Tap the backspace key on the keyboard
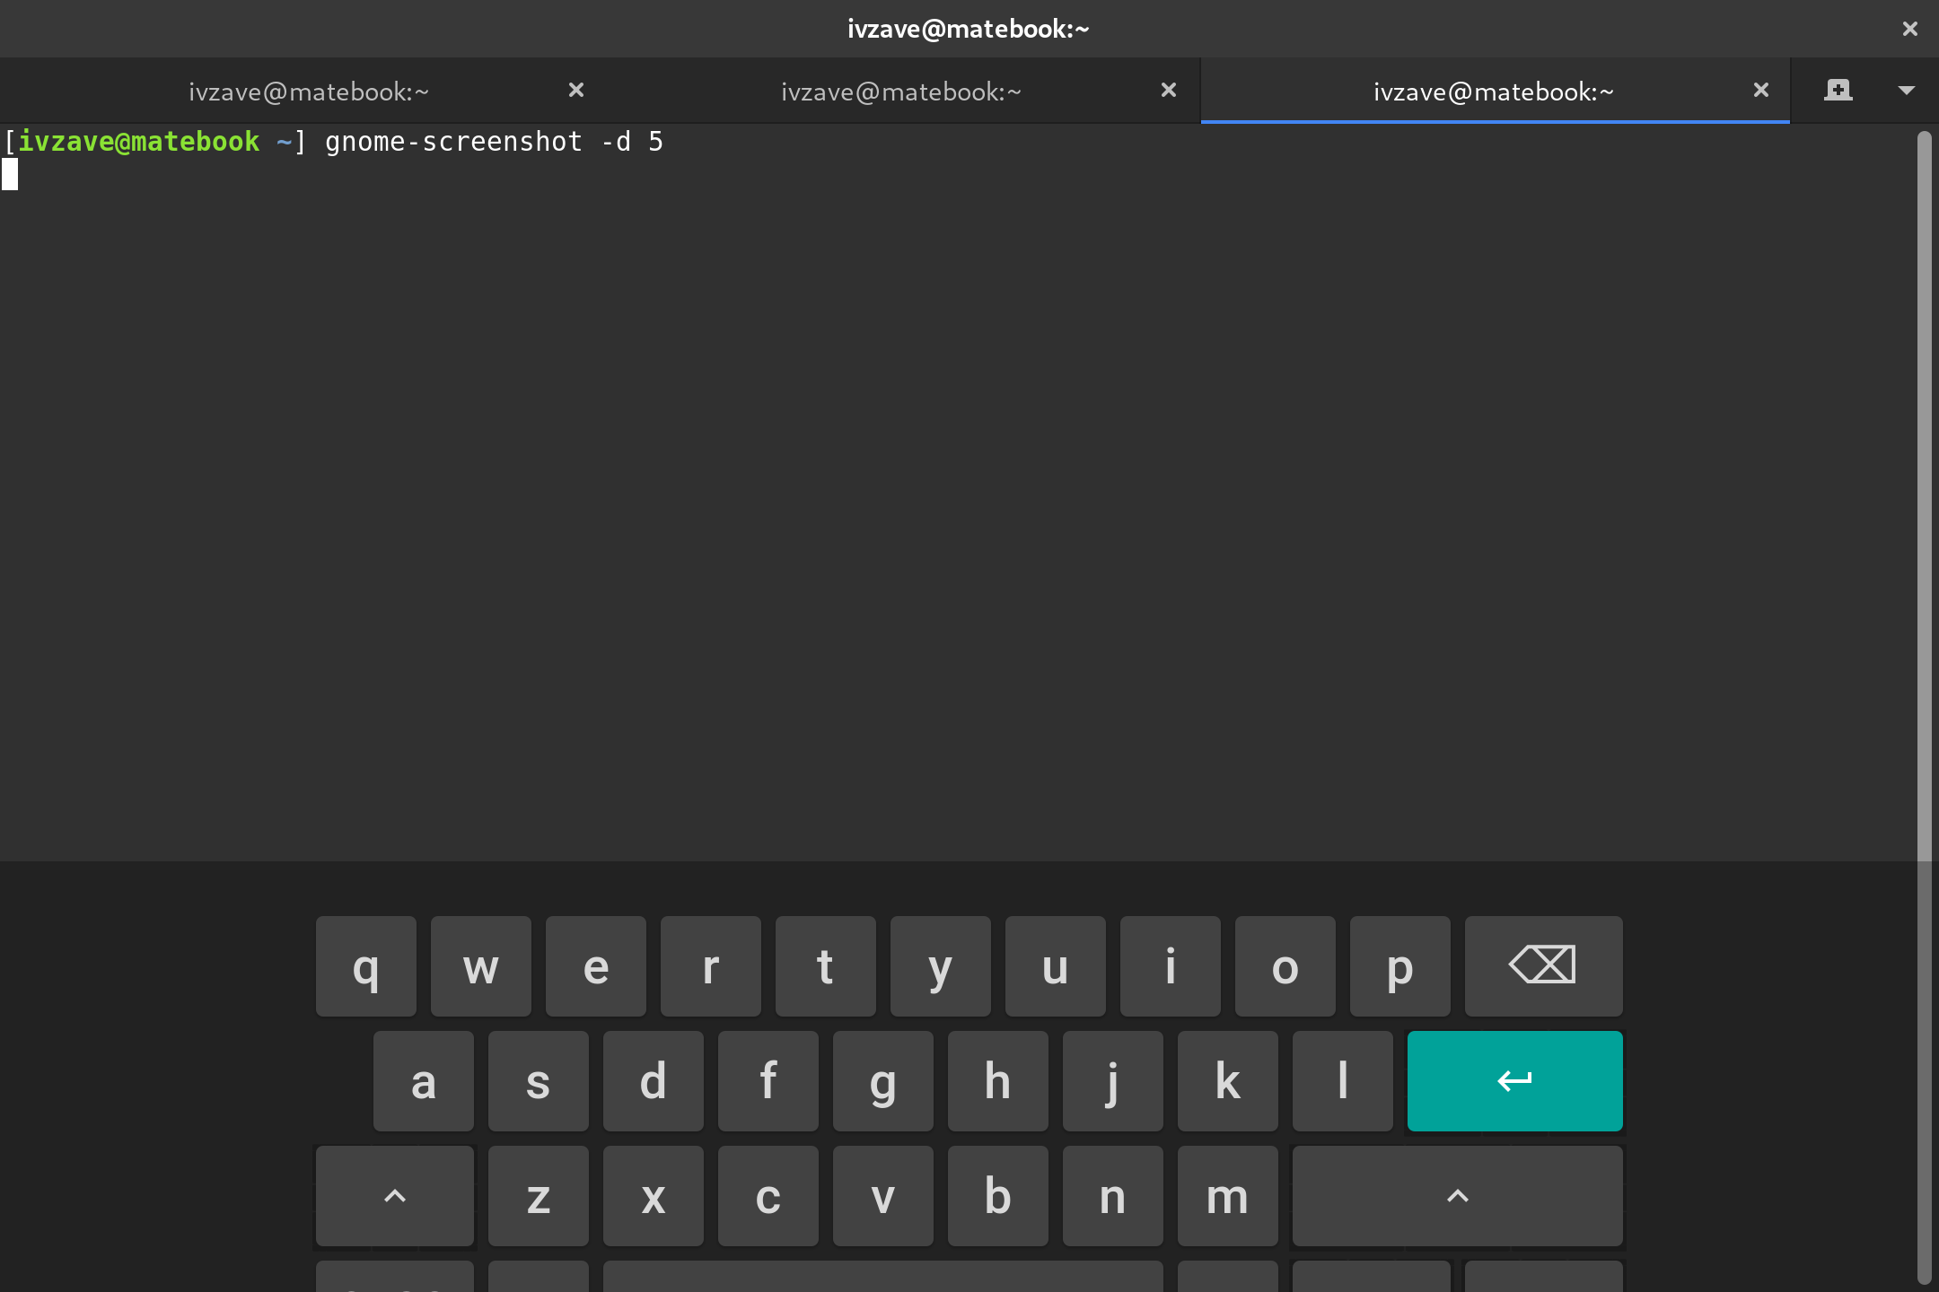 pos(1544,966)
